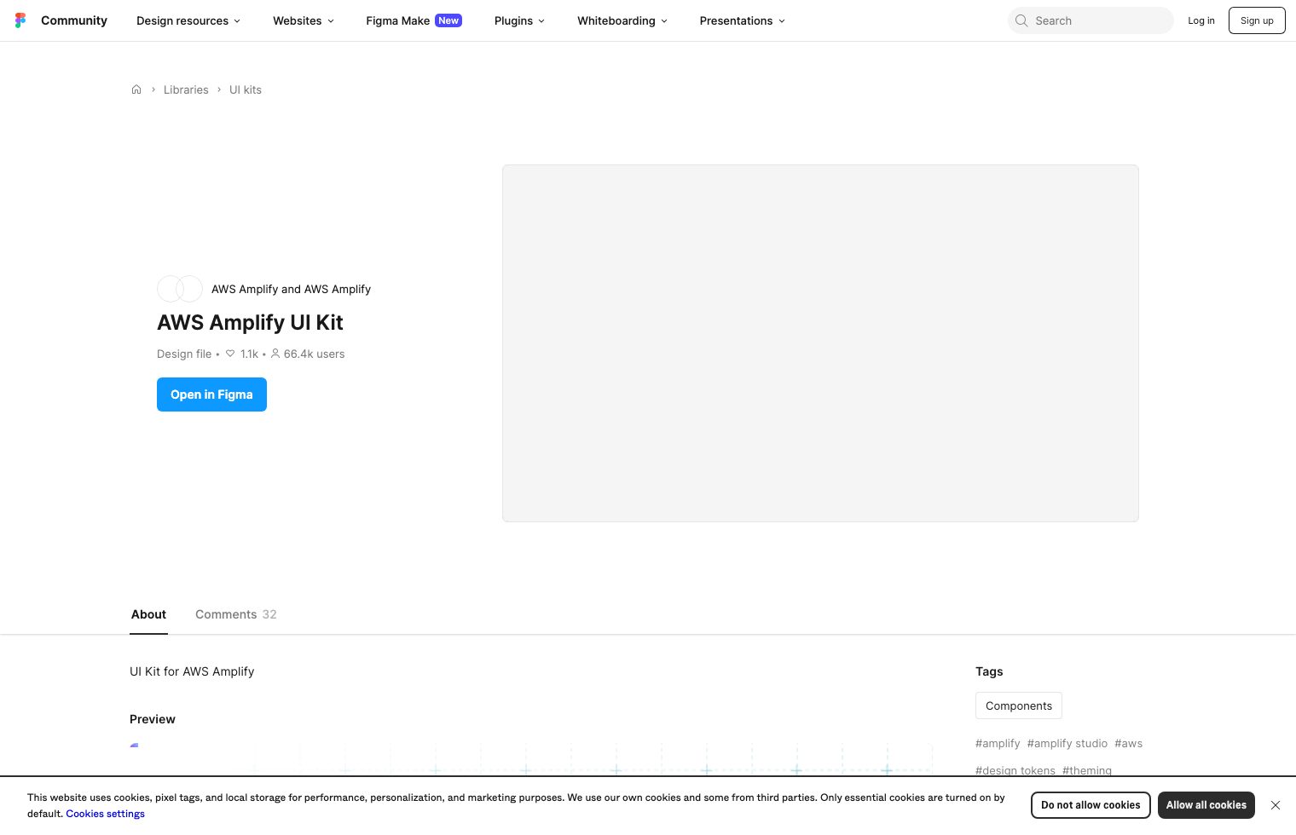Click the search magnifier icon
Viewport: 1296px width, 835px height.
[x=1021, y=20]
